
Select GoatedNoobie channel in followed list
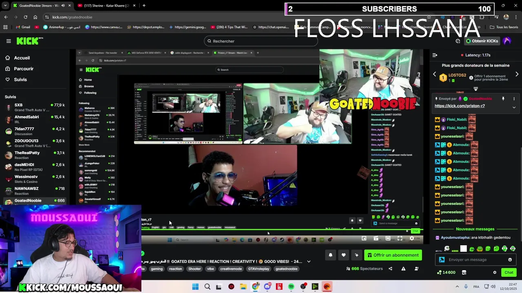(x=35, y=201)
